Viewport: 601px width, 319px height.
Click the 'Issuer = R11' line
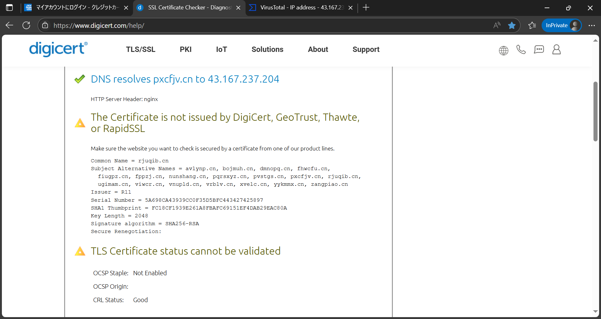tap(111, 192)
